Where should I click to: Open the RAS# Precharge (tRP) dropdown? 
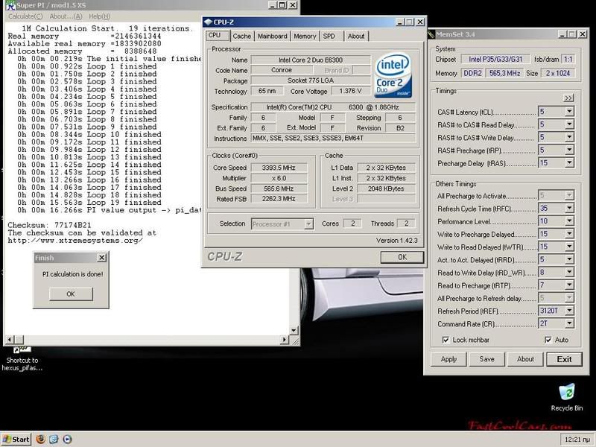point(569,150)
